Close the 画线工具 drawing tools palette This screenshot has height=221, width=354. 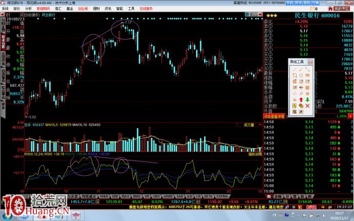click(310, 62)
